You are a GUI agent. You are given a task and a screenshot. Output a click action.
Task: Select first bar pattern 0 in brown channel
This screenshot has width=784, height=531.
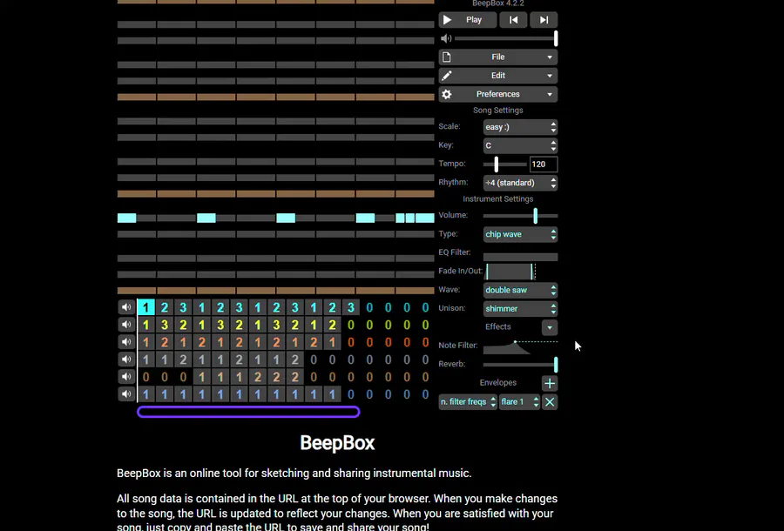(x=146, y=377)
